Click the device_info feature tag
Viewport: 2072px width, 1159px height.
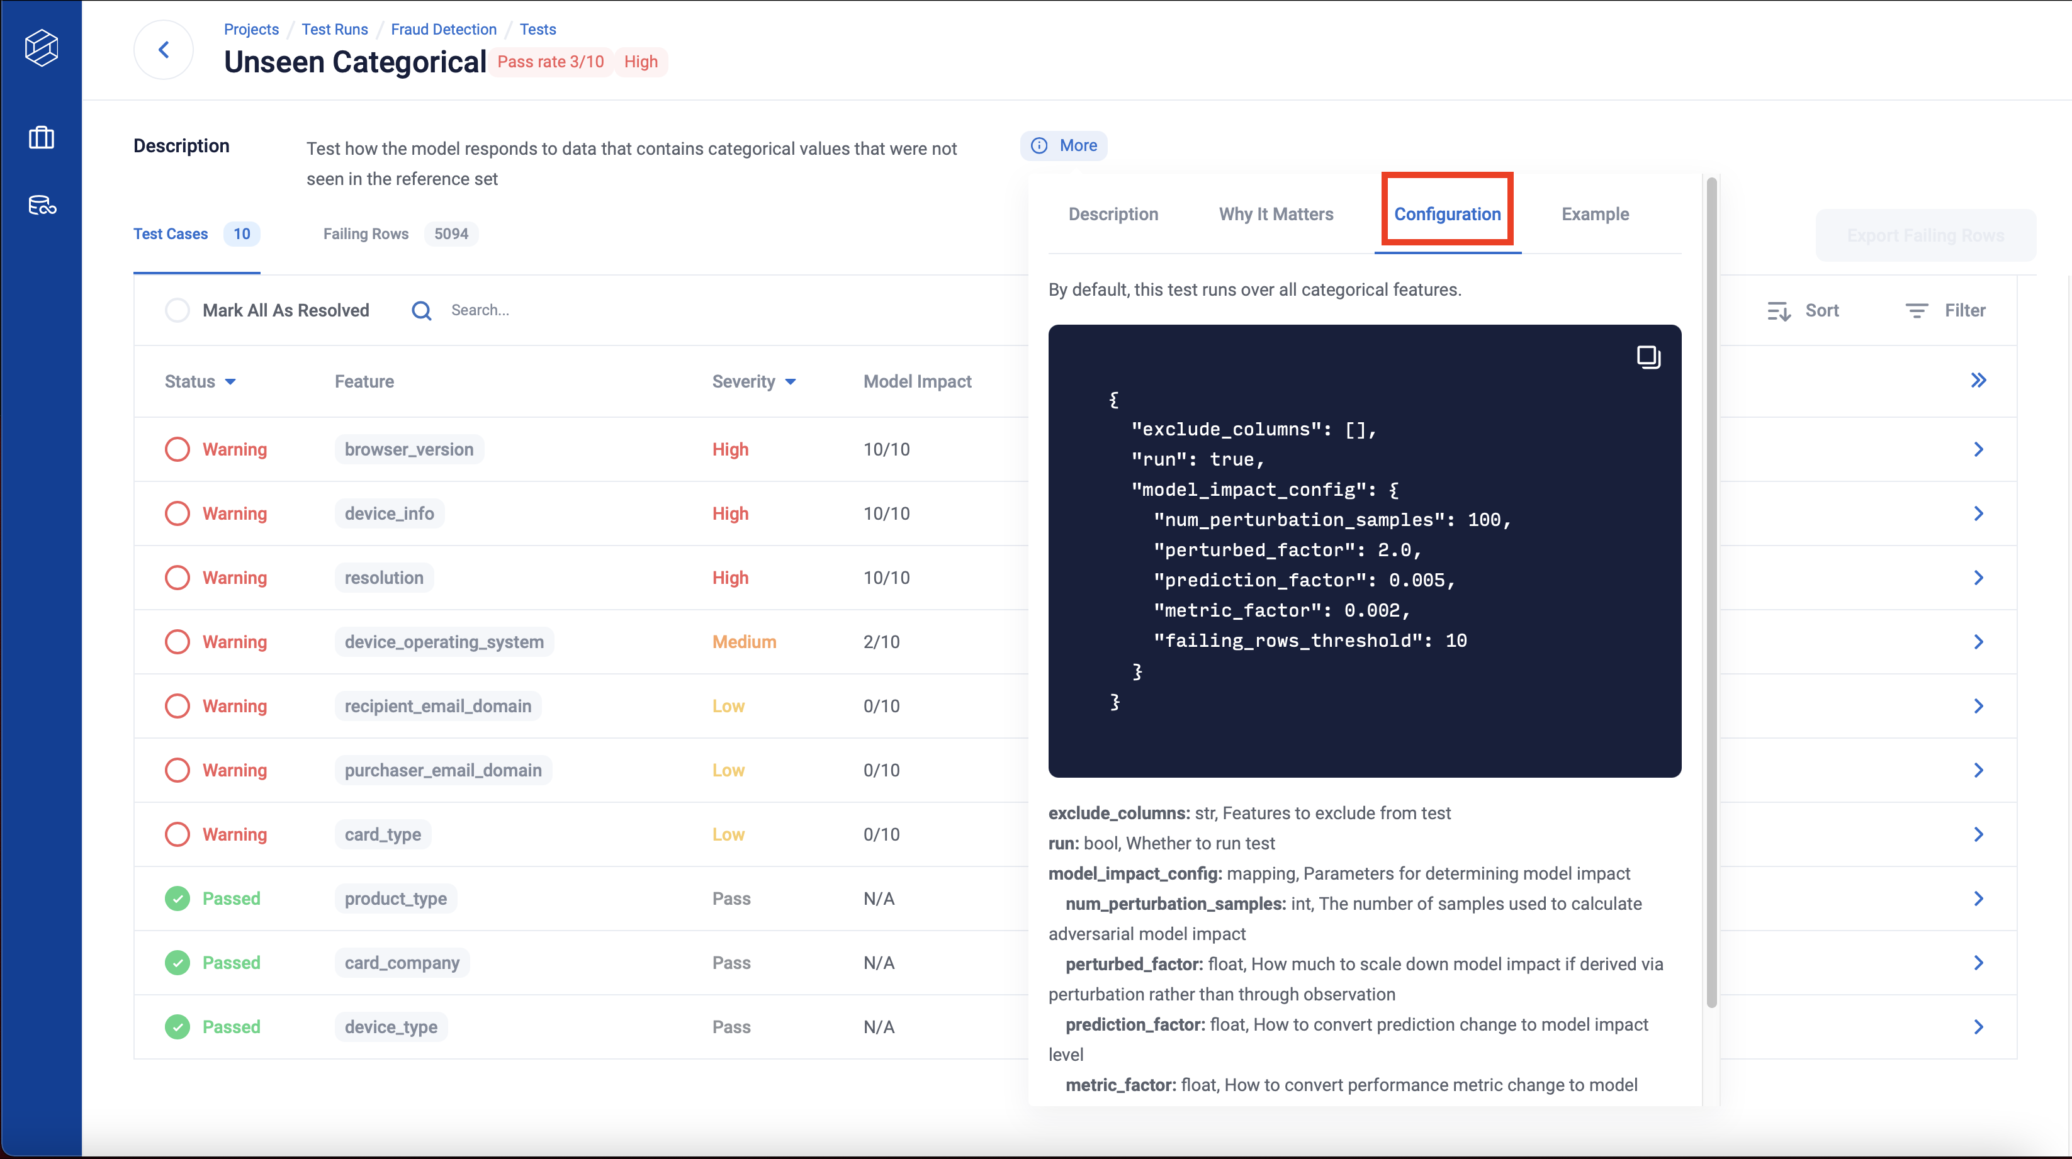390,513
